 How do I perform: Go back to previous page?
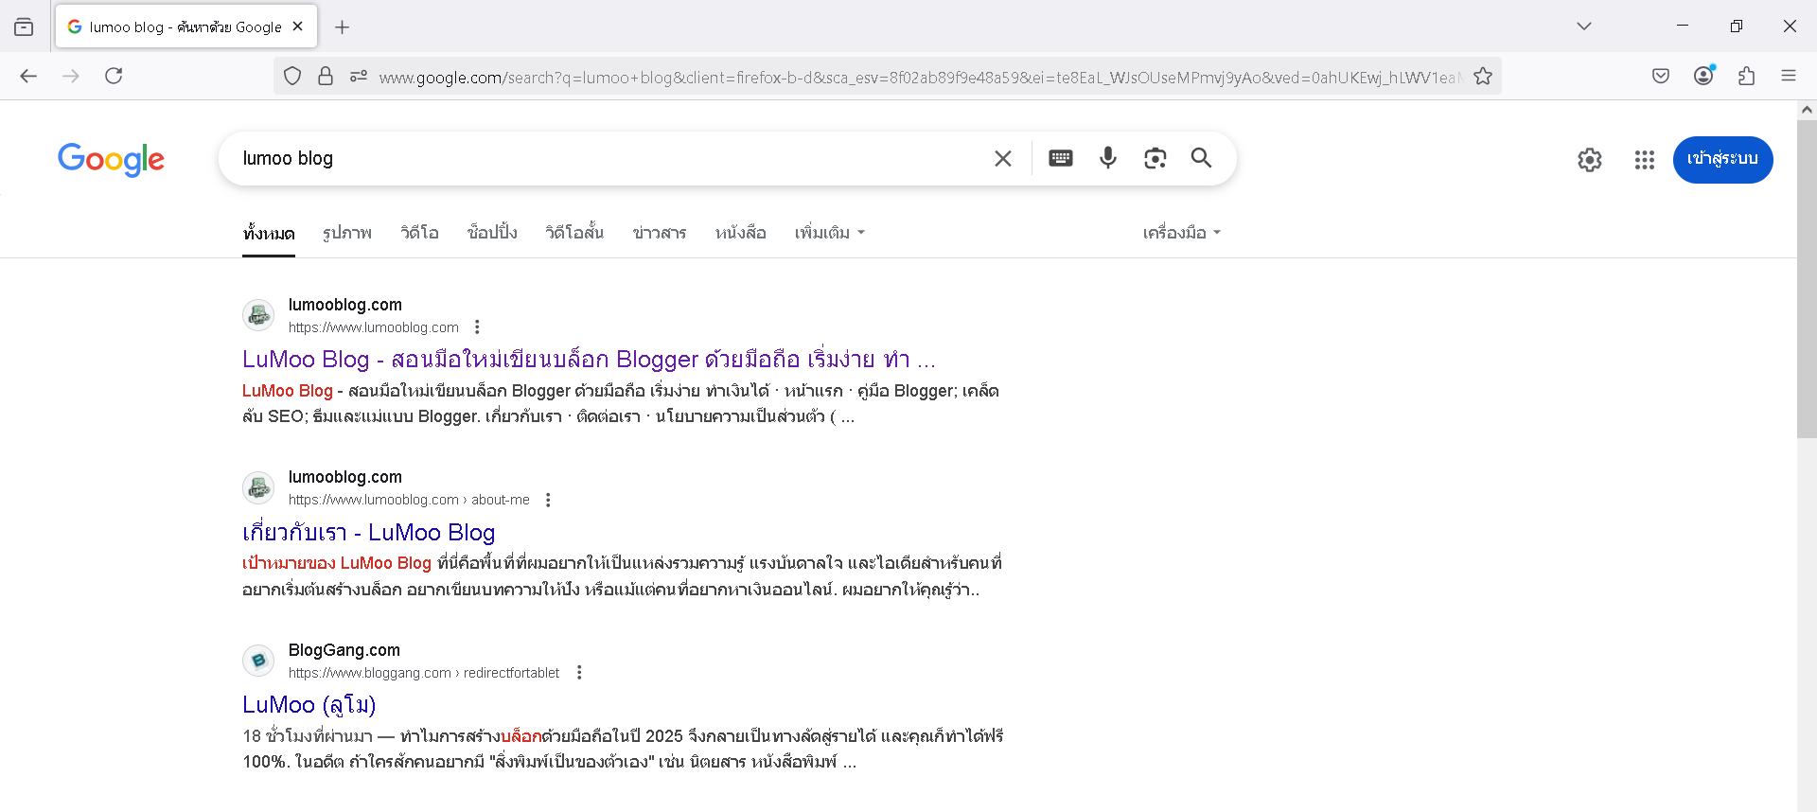pyautogui.click(x=28, y=76)
